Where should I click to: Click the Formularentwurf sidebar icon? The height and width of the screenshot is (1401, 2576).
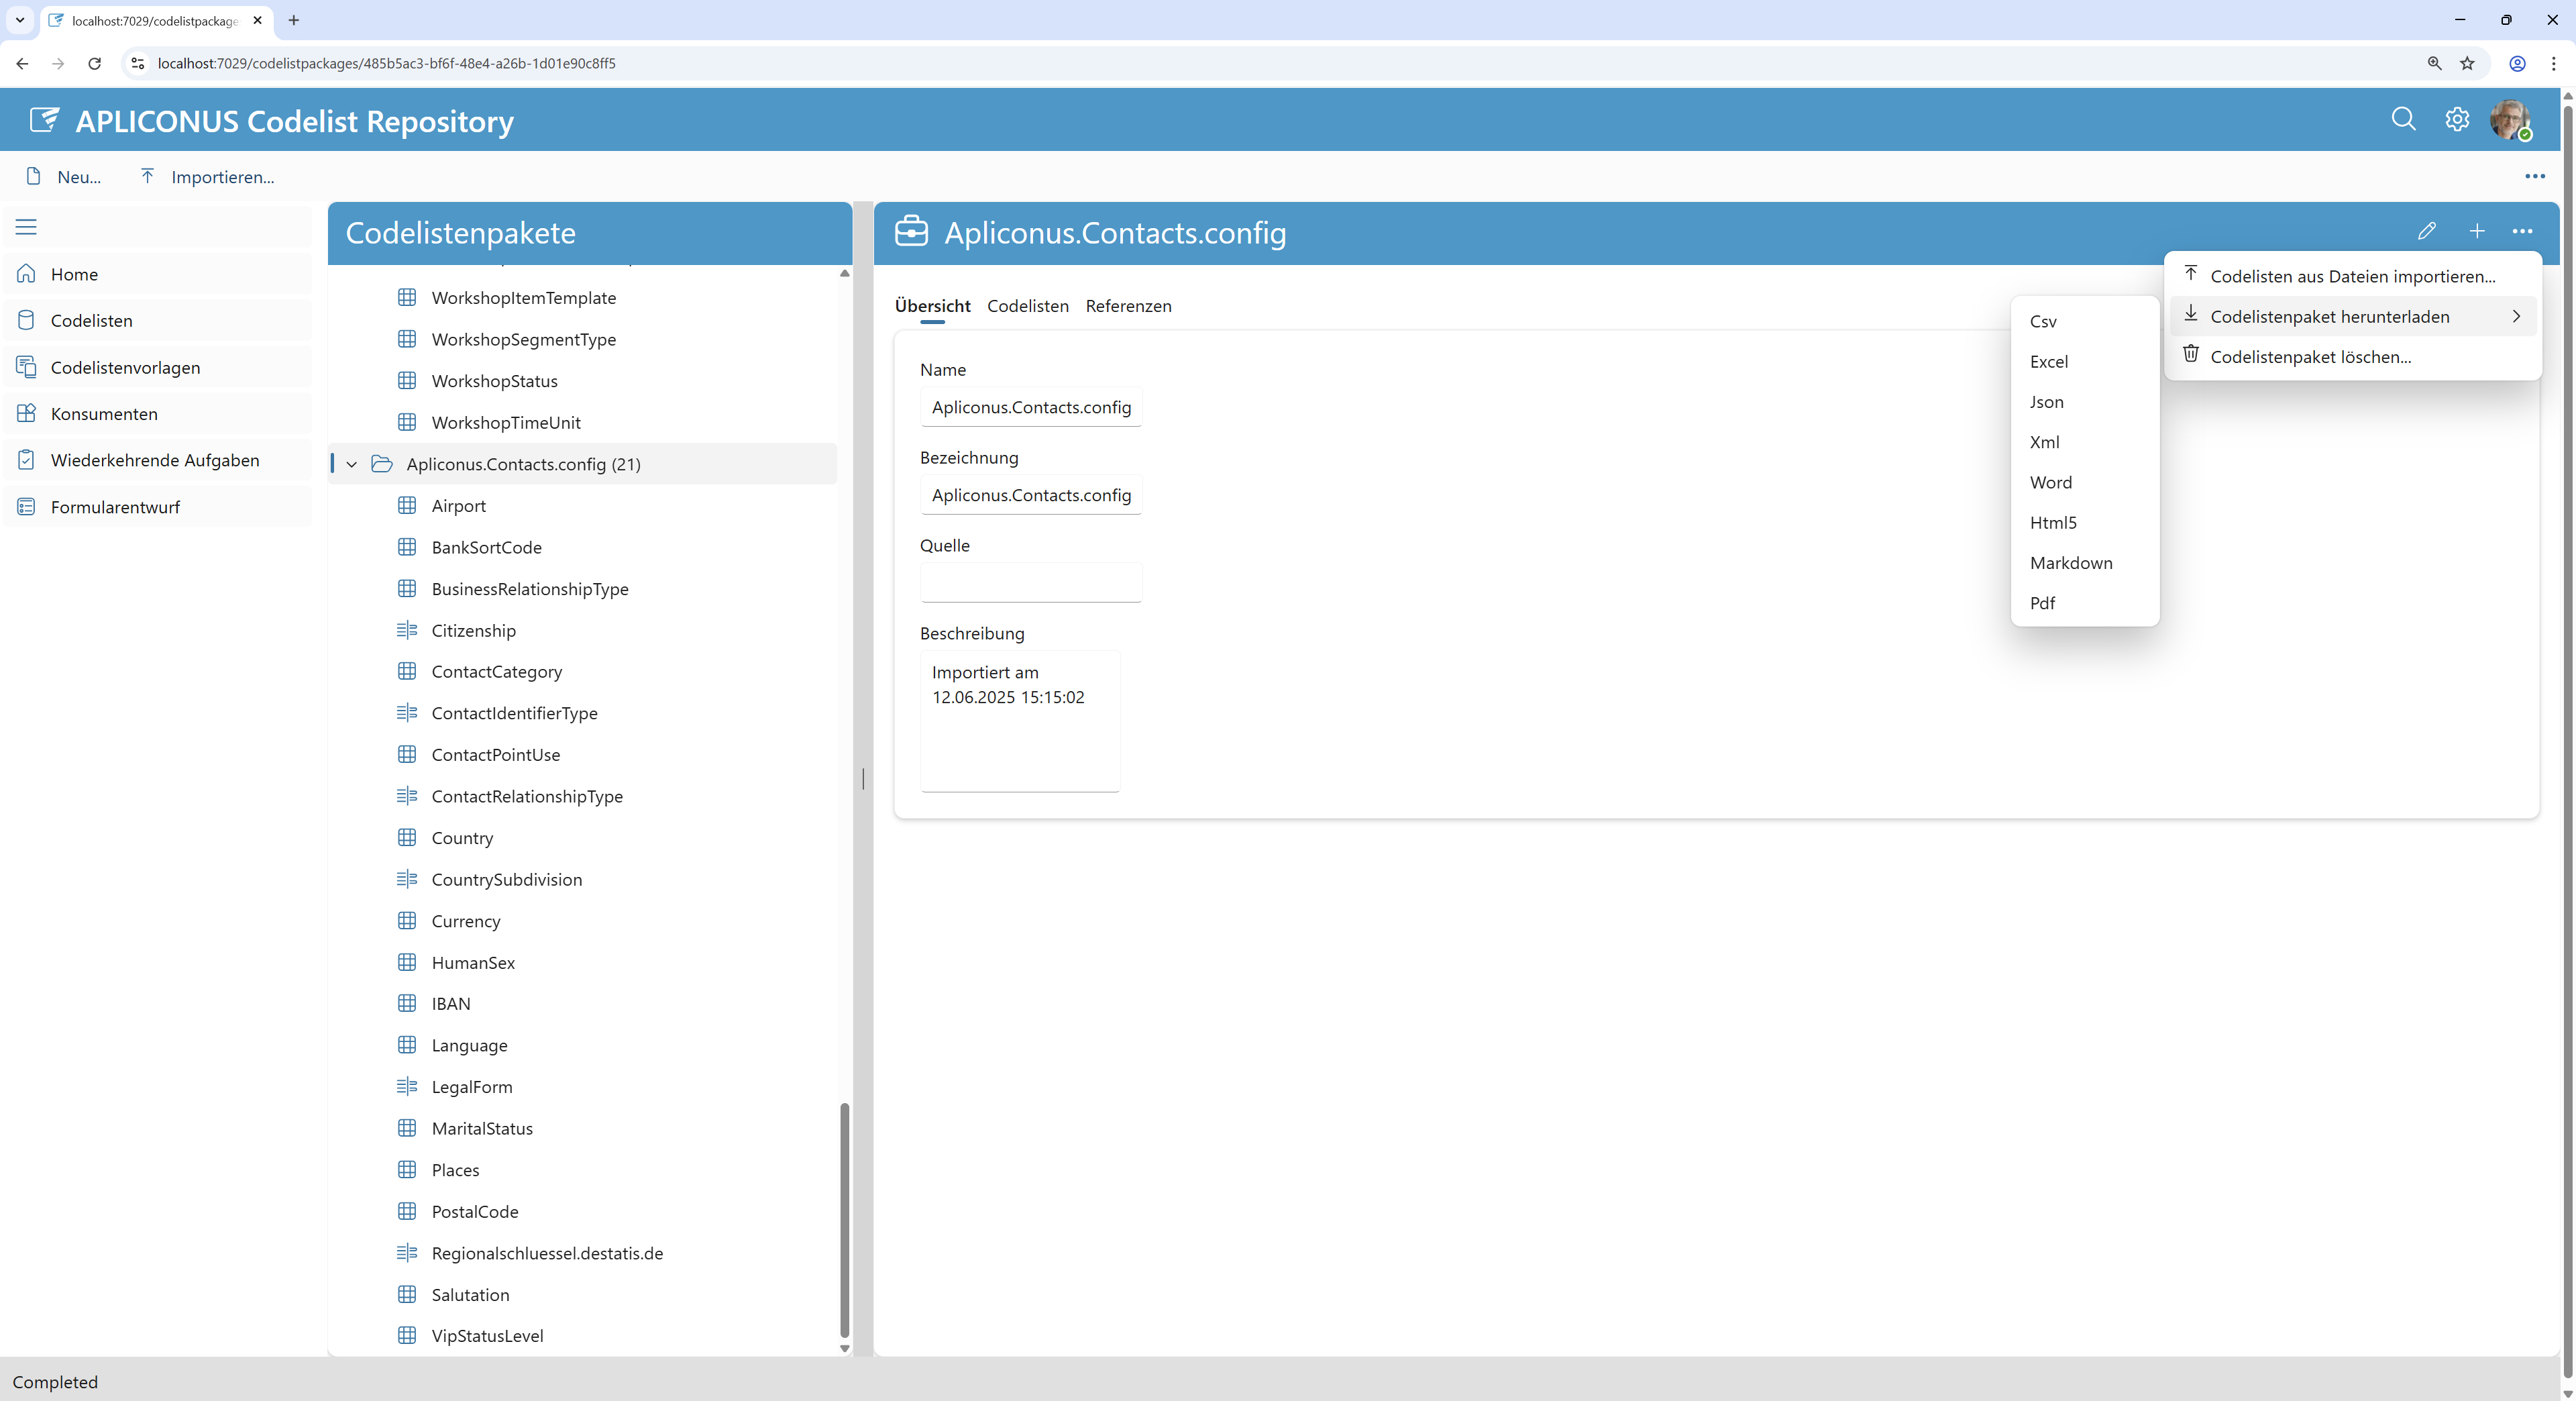click(27, 507)
